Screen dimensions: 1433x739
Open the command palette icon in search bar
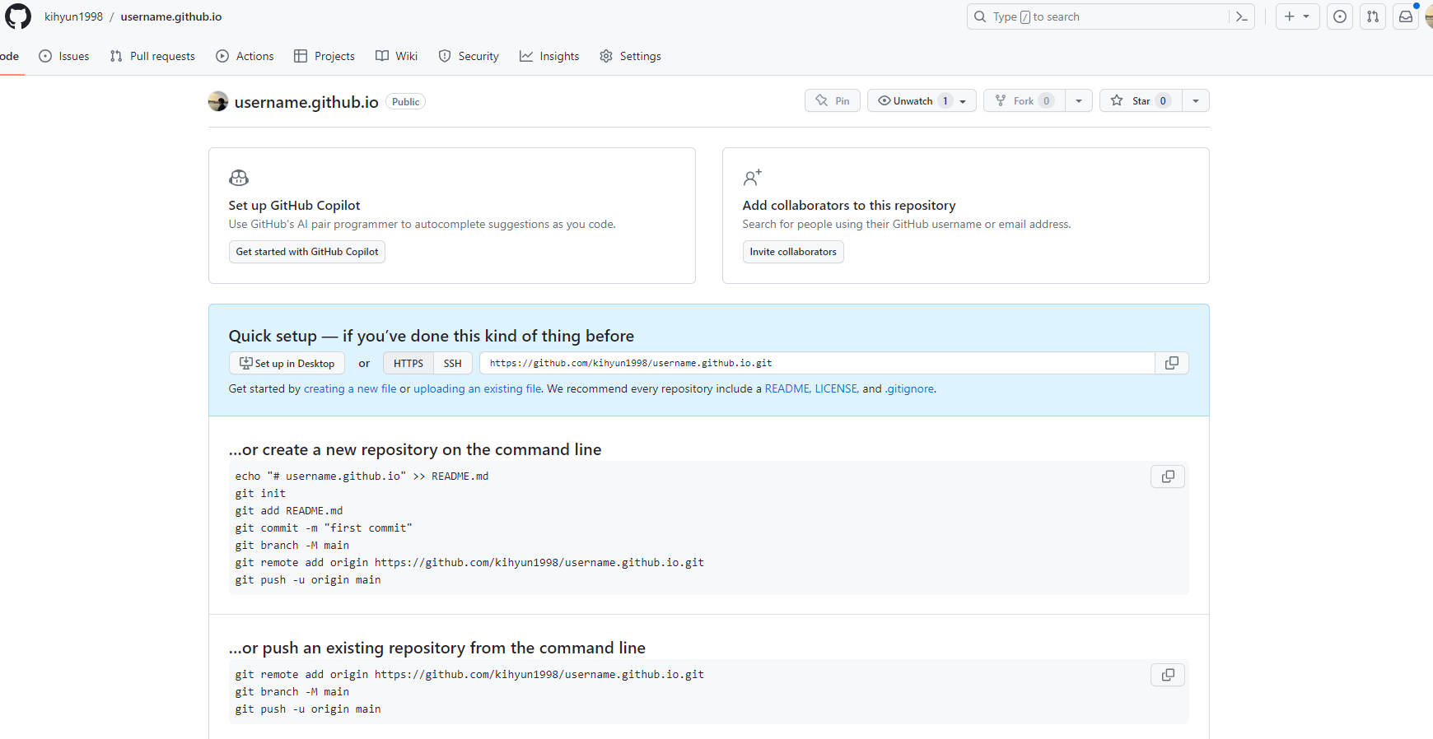click(1242, 16)
